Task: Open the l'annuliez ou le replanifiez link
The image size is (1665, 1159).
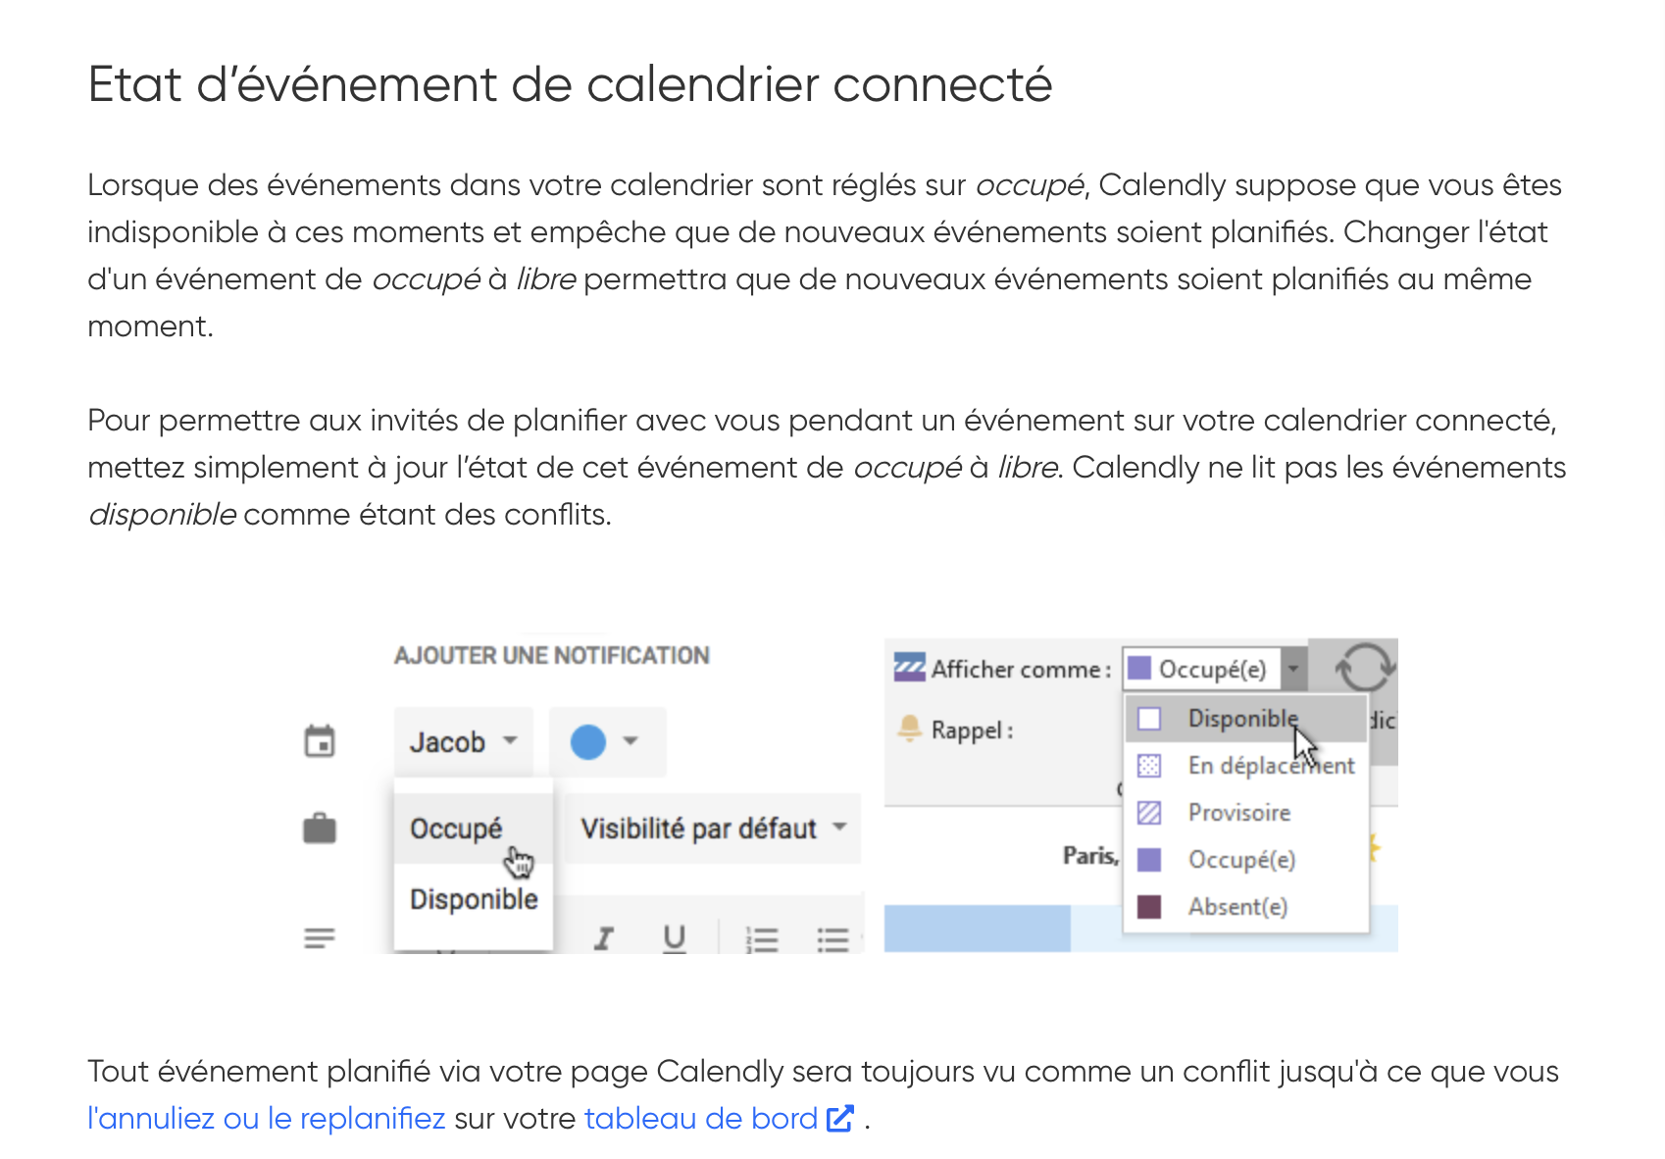Action: [x=267, y=1118]
